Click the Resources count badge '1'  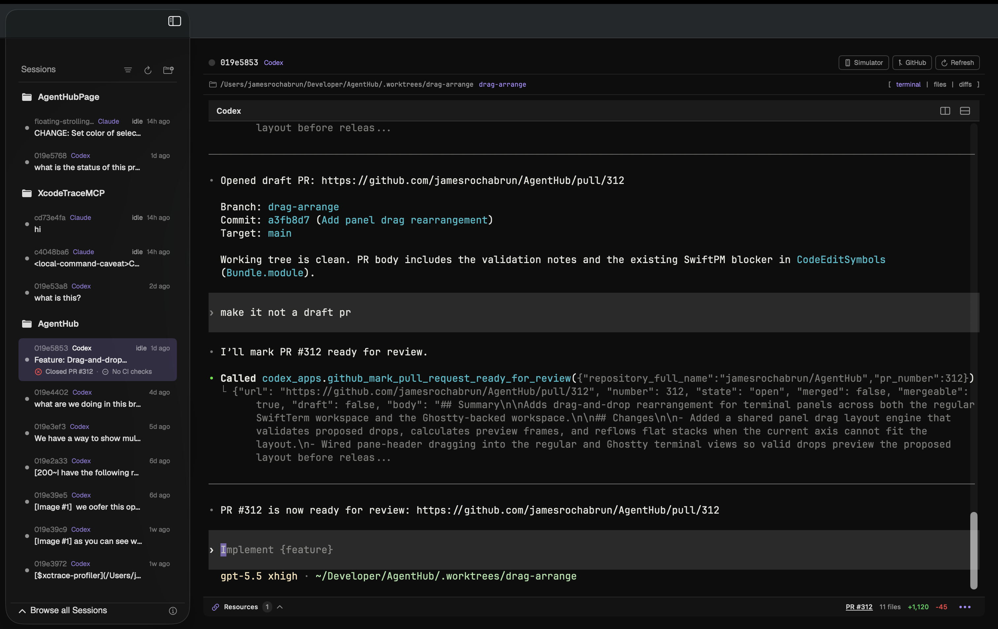tap(267, 607)
